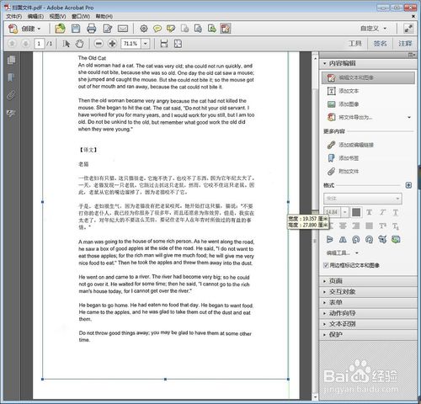Open the 注释 pane tab
Image resolution: width=421 pixels, height=404 pixels.
click(x=405, y=43)
